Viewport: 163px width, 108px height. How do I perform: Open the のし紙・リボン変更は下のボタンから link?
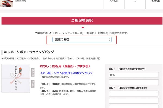(66, 73)
